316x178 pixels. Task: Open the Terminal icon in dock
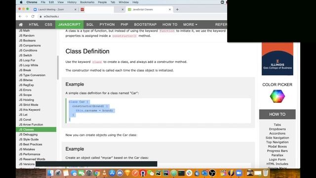(x=181, y=173)
